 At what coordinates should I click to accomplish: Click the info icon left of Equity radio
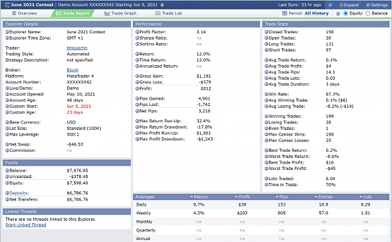click(x=338, y=14)
